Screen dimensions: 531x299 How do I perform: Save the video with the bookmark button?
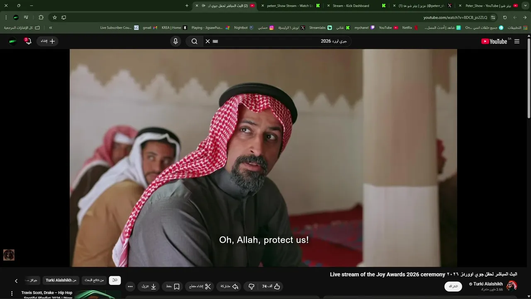click(x=173, y=287)
